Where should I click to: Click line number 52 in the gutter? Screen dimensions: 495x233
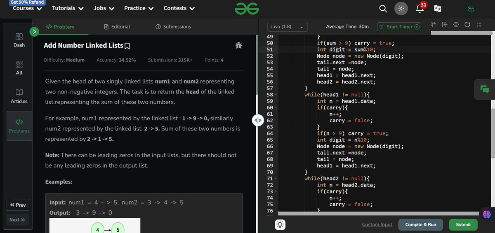click(270, 56)
